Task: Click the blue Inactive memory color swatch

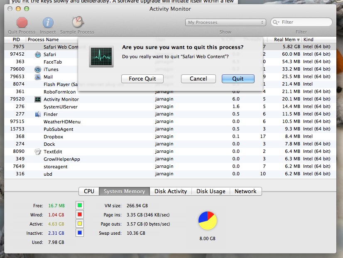Action: [x=80, y=233]
